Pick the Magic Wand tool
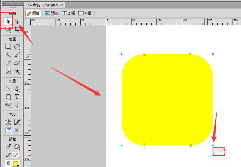 click(8, 55)
